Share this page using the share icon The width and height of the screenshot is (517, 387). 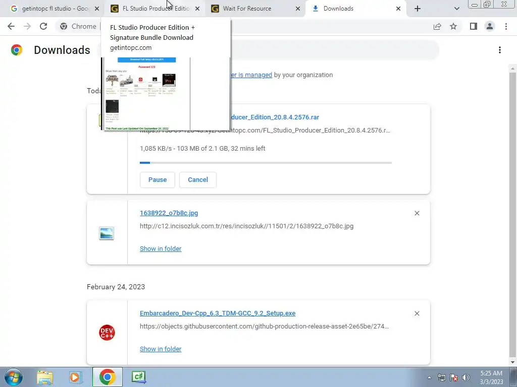click(437, 26)
